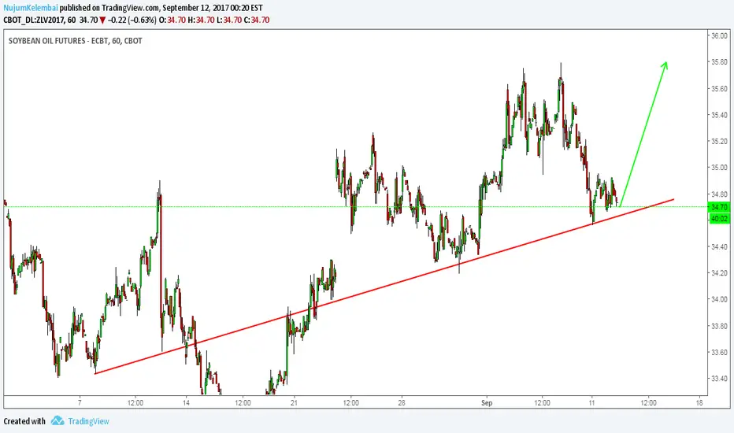The height and width of the screenshot is (433, 734).
Task: Select the C:34.70 close value
Action: click(257, 20)
